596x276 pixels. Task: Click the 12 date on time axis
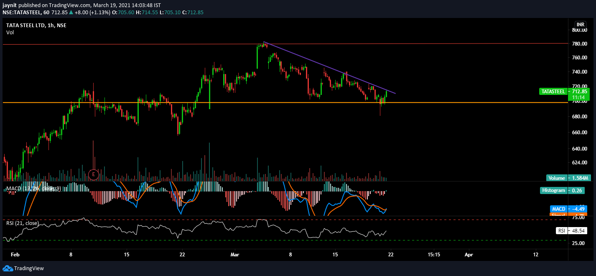pyautogui.click(x=536, y=254)
